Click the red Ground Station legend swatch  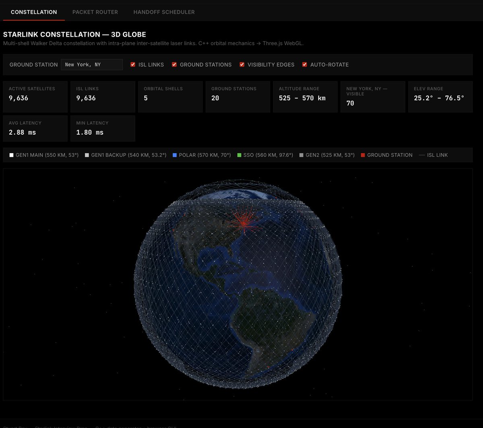pyautogui.click(x=363, y=155)
